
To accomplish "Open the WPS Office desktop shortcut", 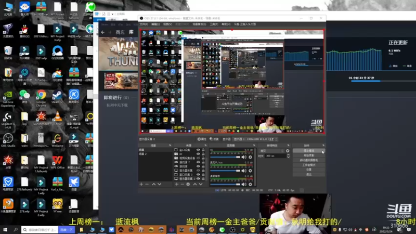I will point(57,162).
